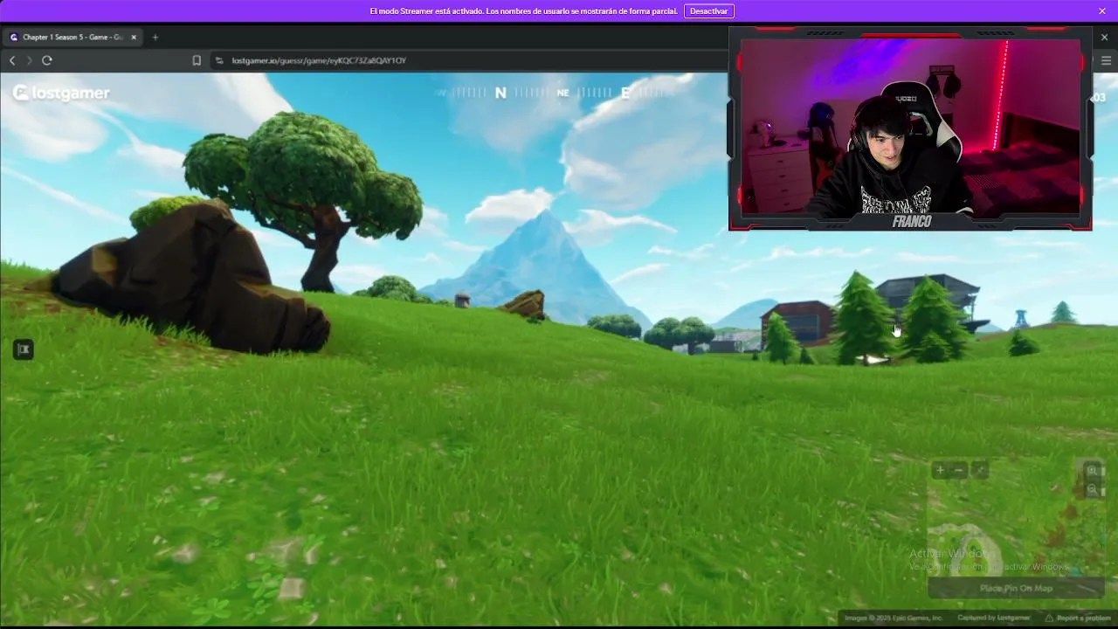
Task: Bookmark this page with the bookmark icon
Action: (x=197, y=60)
